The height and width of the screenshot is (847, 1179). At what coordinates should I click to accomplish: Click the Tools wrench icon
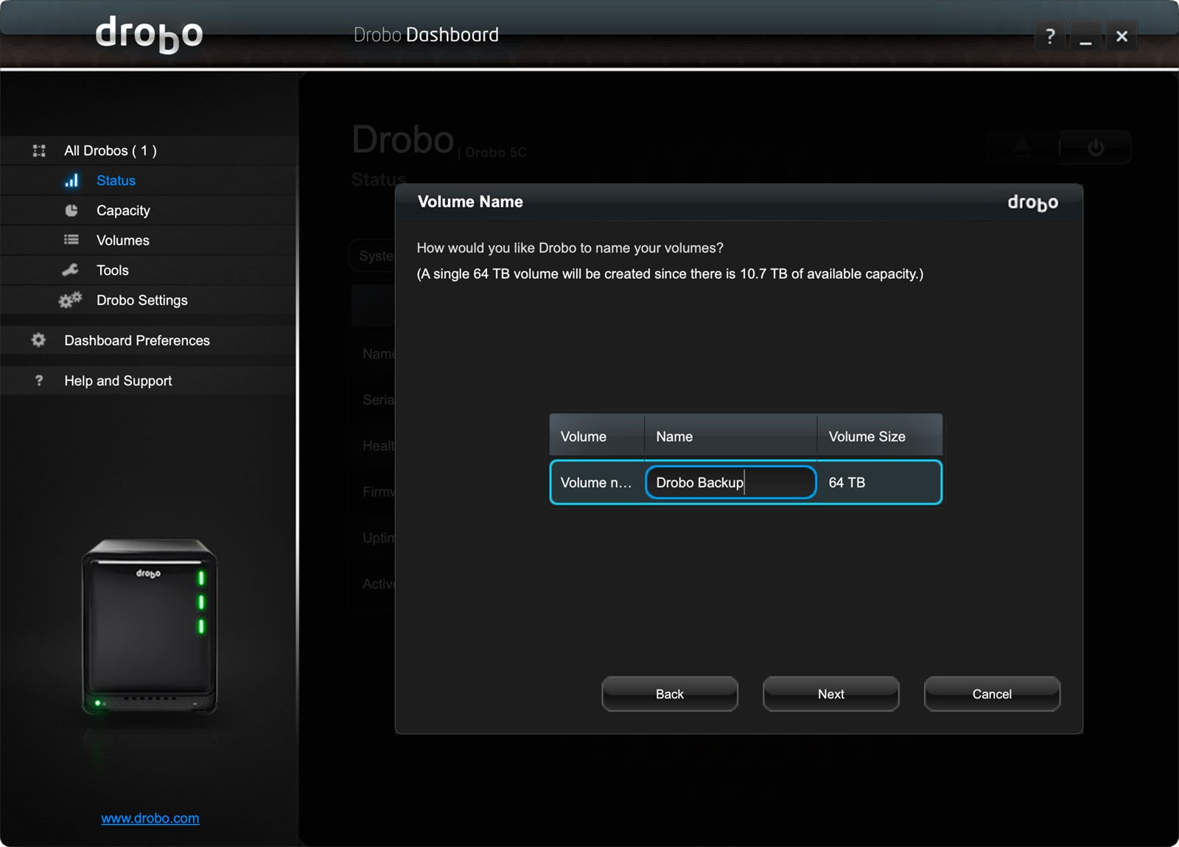click(71, 270)
